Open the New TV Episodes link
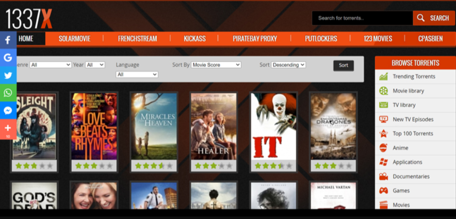 click(413, 119)
